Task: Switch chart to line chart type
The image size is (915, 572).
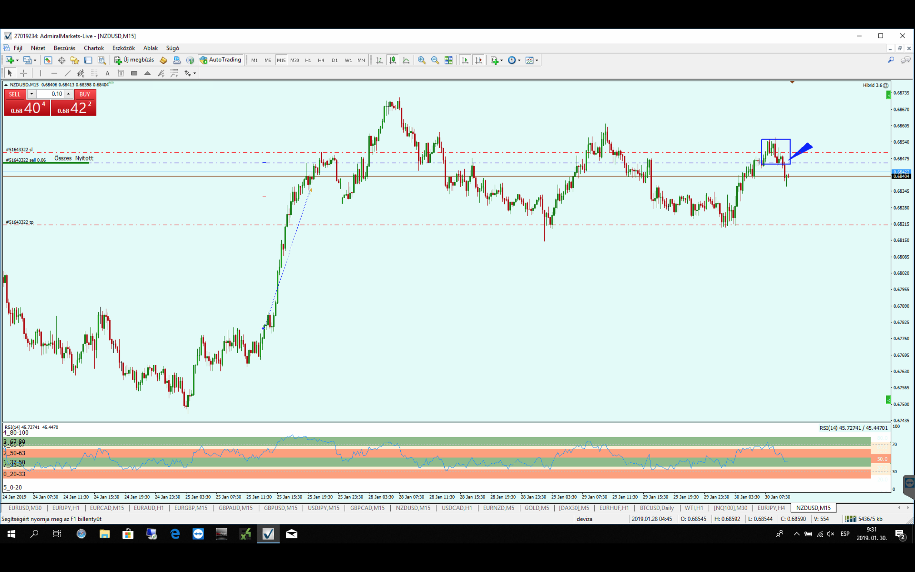Action: tap(406, 60)
